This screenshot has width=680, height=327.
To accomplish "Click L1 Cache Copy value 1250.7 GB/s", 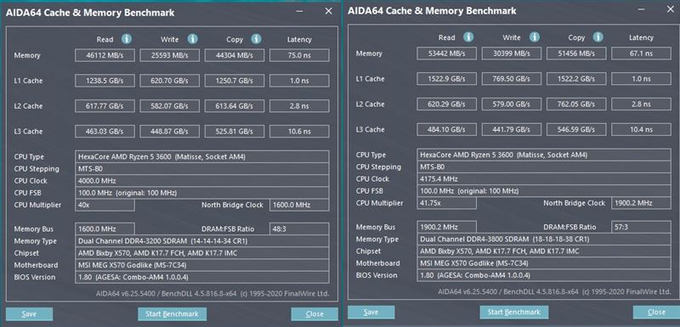I will [x=235, y=81].
